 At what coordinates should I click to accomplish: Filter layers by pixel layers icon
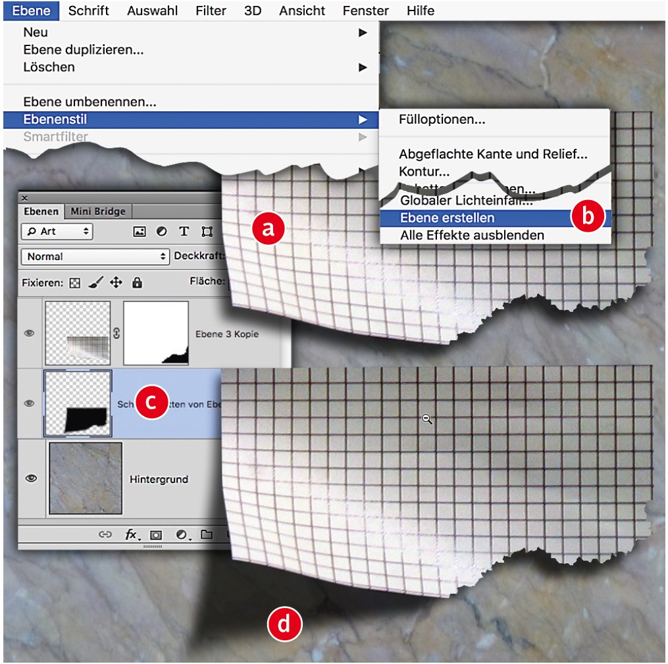(x=140, y=232)
